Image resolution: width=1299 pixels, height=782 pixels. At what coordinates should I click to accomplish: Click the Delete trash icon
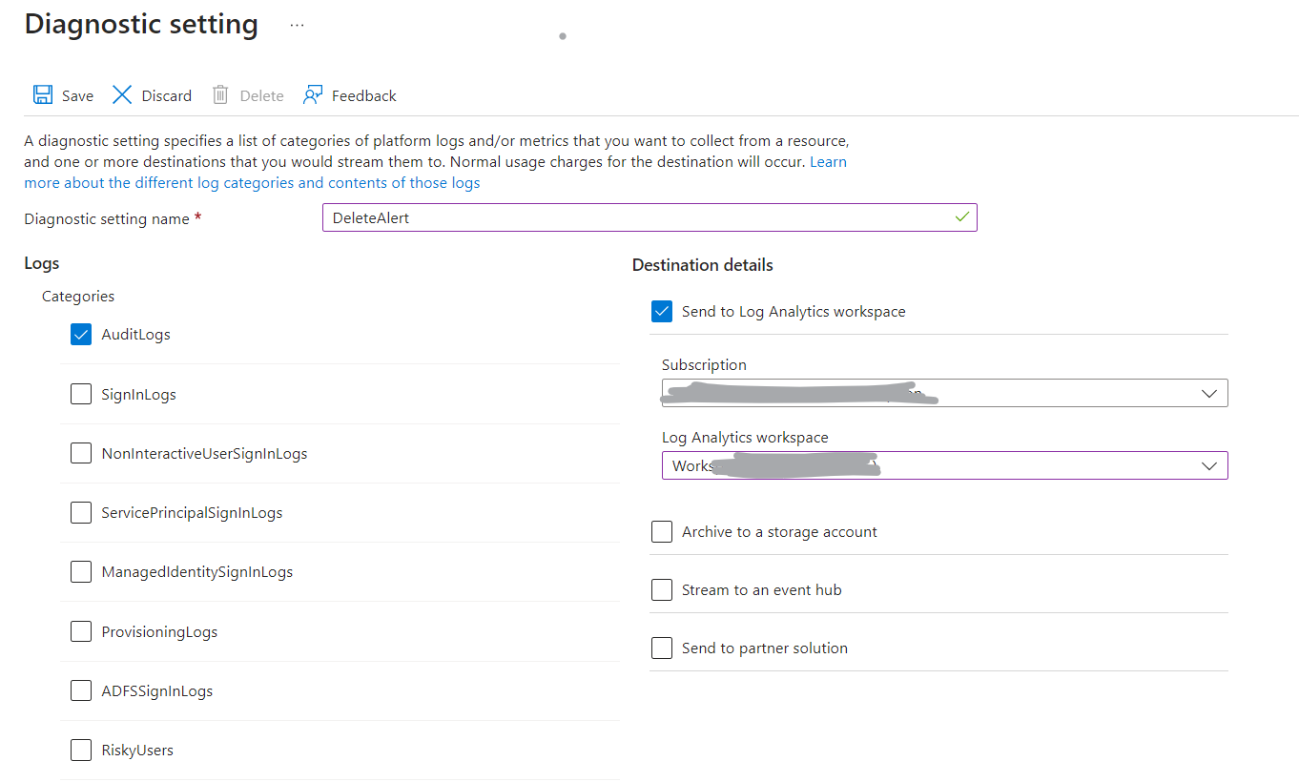(x=222, y=94)
